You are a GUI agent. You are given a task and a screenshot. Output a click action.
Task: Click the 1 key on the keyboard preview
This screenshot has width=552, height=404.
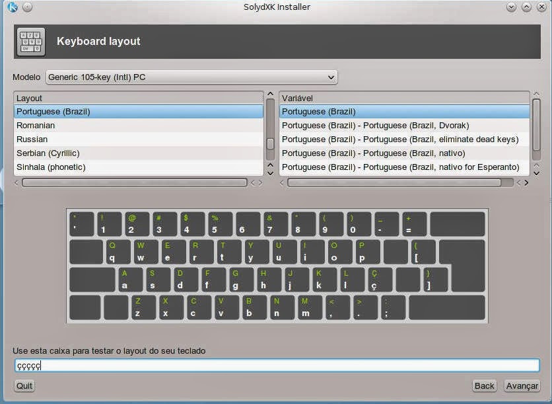pyautogui.click(x=110, y=224)
